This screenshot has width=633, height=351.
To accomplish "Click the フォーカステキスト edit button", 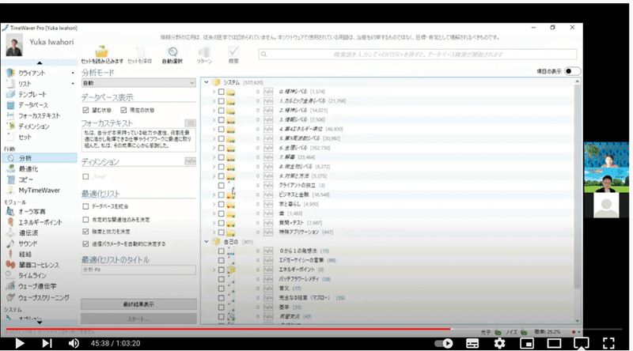I will [190, 123].
